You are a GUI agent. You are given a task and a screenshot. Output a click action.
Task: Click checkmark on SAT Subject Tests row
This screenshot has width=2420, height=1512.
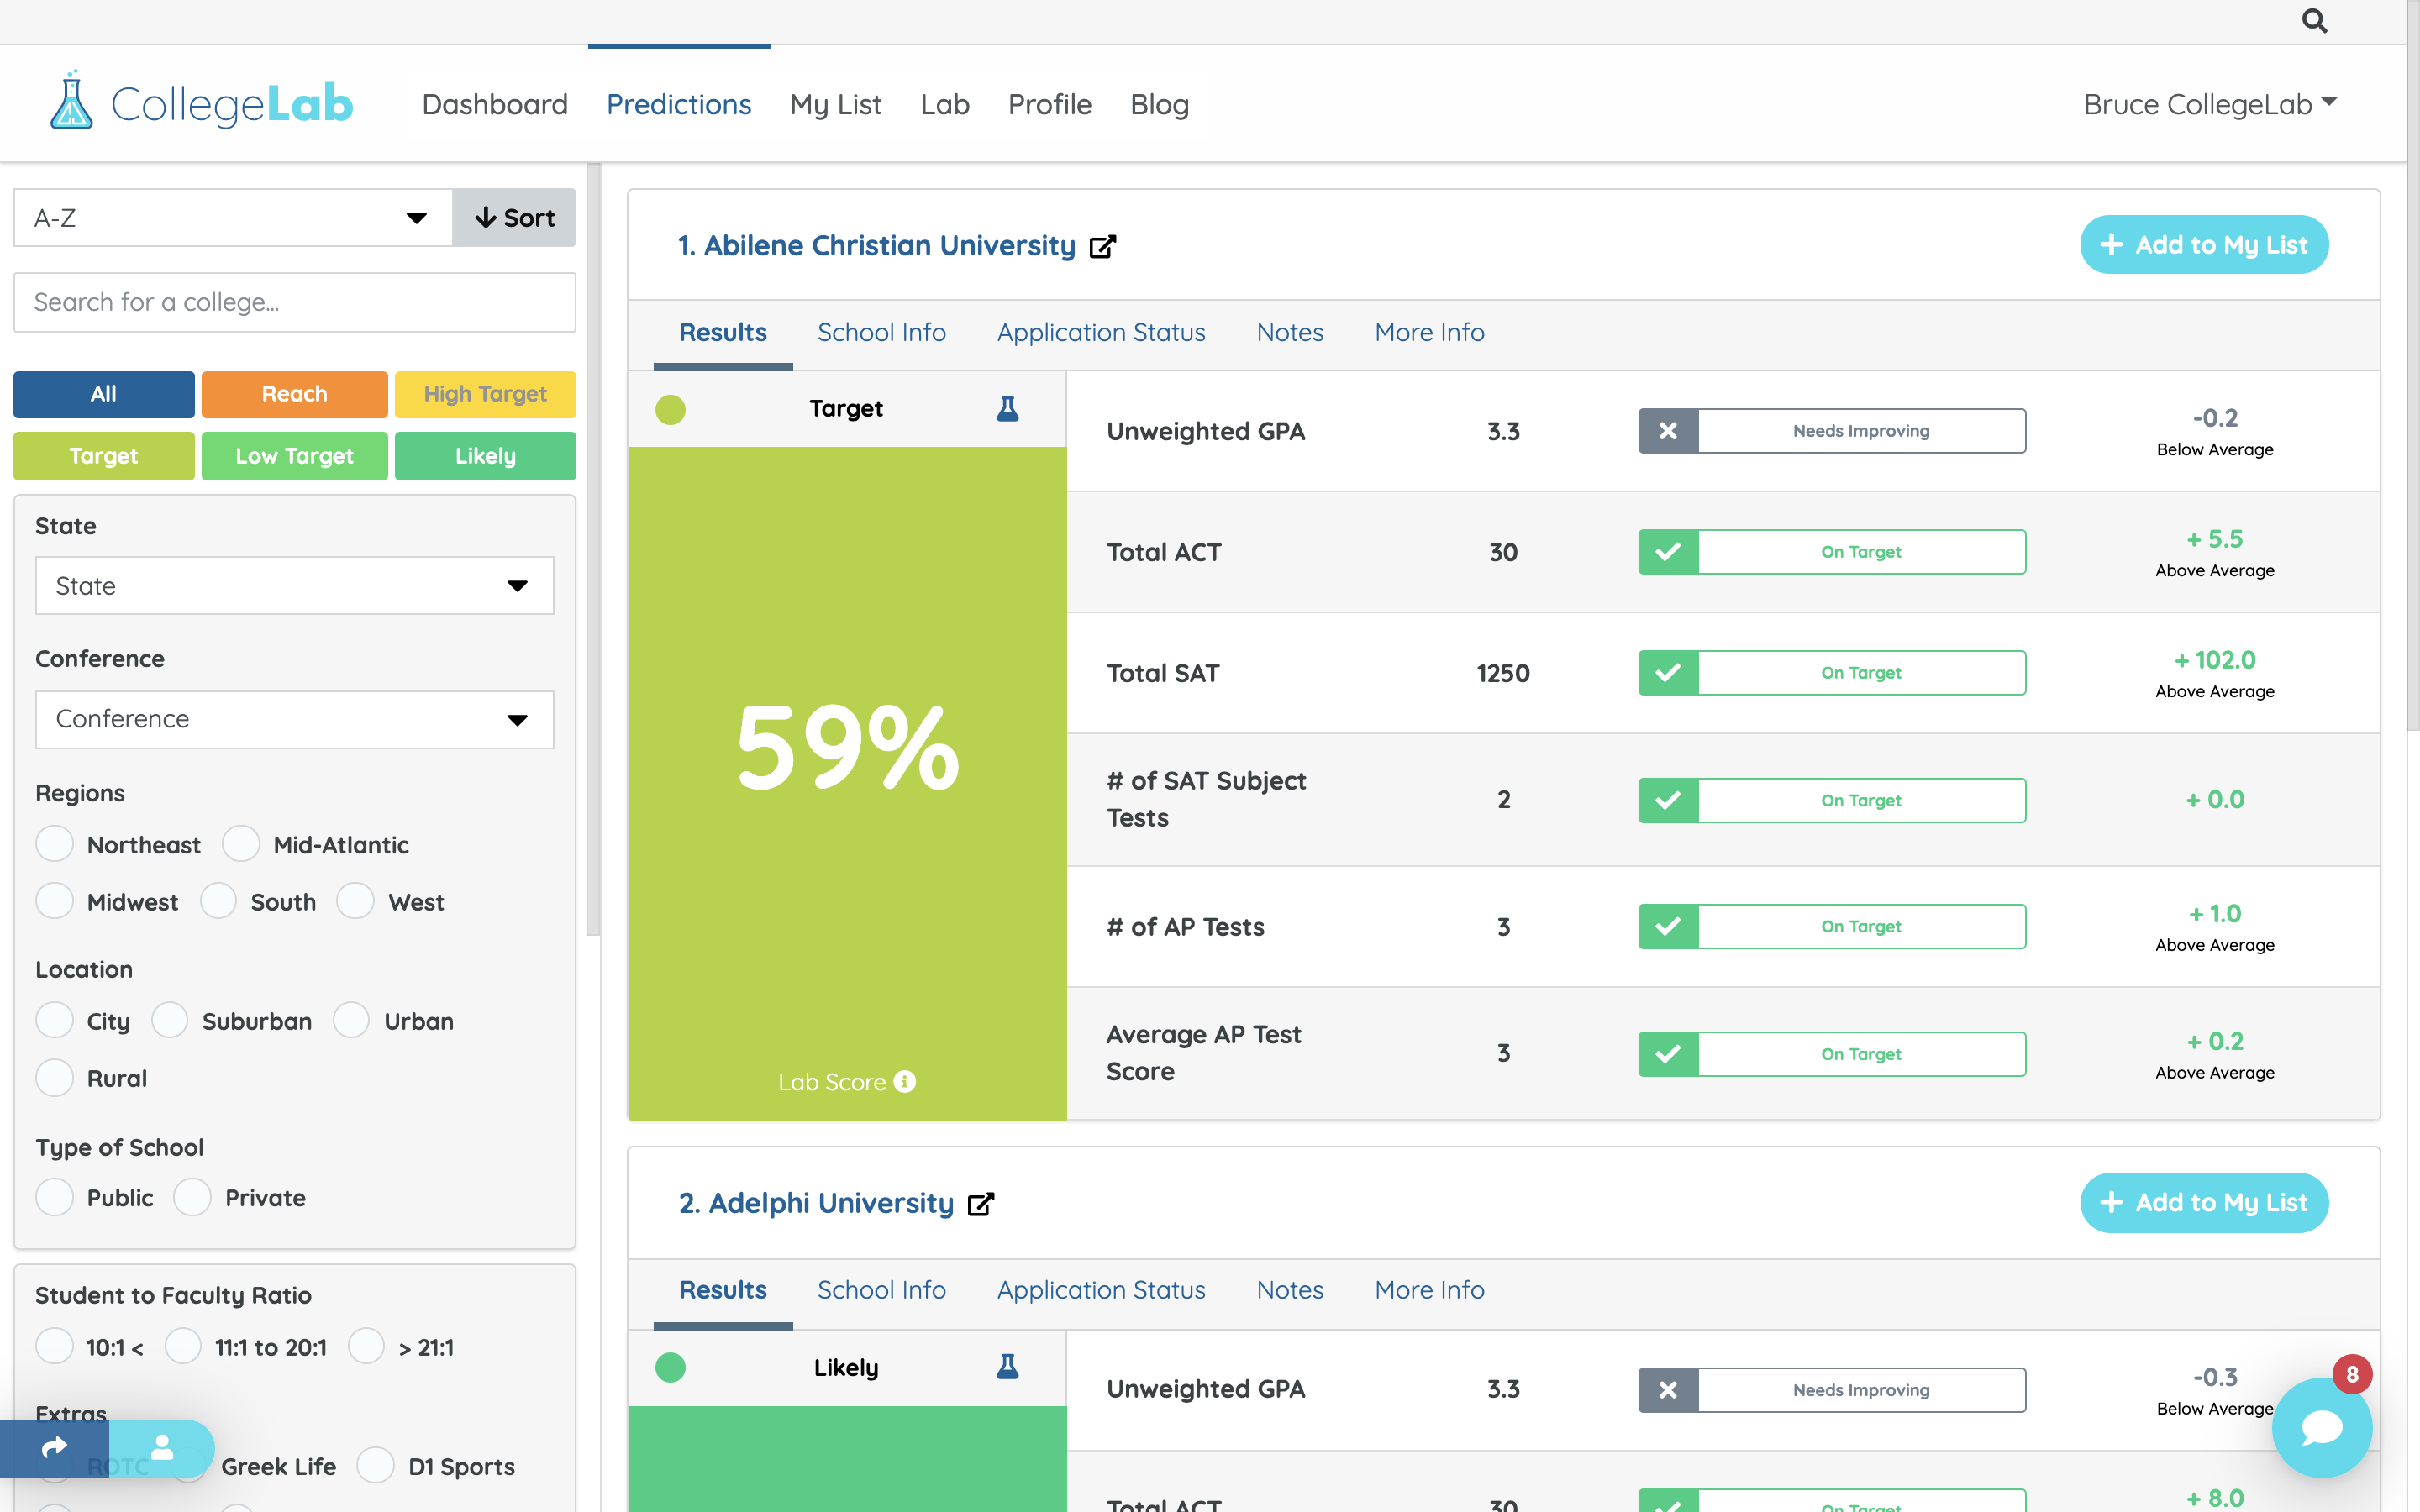pyautogui.click(x=1668, y=800)
